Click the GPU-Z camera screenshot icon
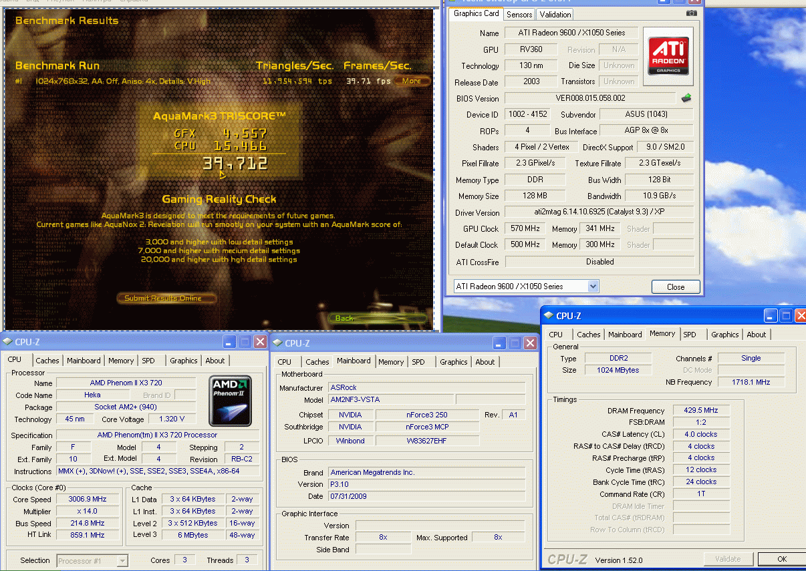The width and height of the screenshot is (806, 571). (x=692, y=13)
